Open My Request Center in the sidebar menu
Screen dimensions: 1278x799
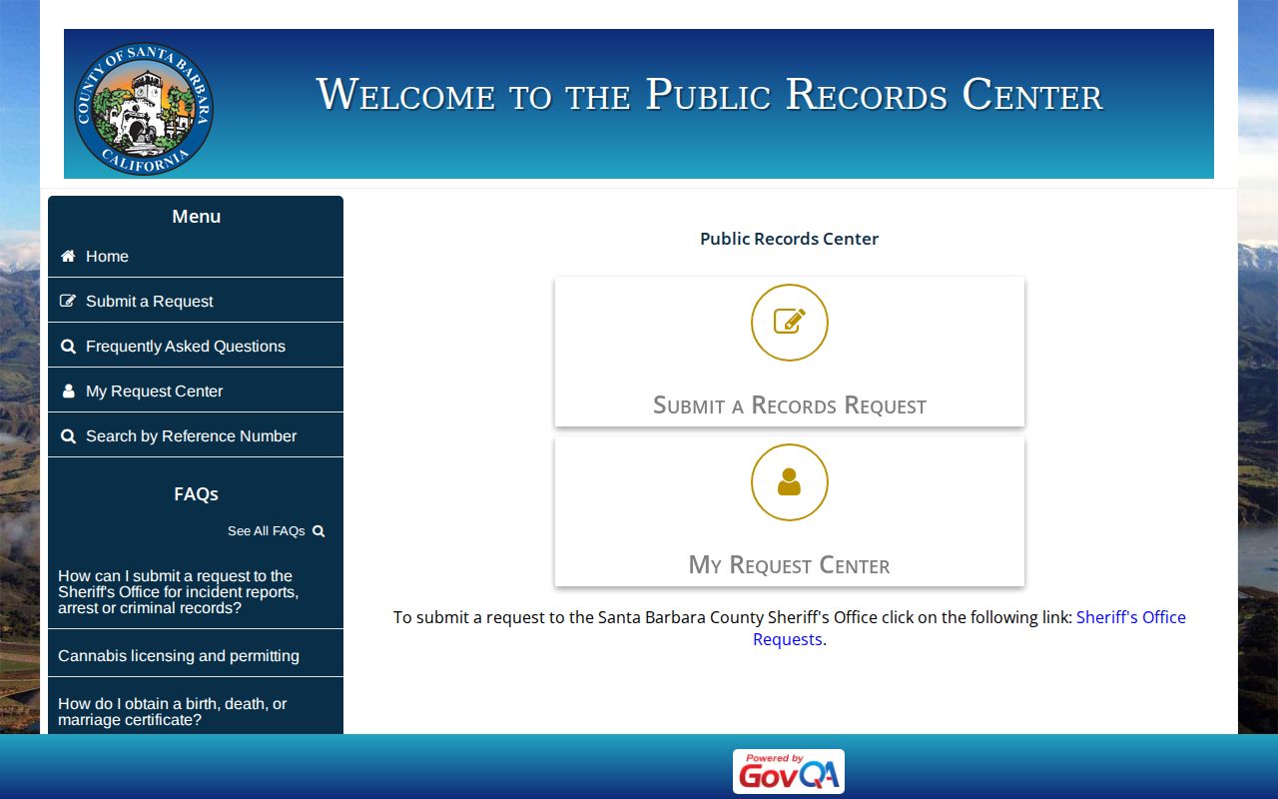coord(196,392)
